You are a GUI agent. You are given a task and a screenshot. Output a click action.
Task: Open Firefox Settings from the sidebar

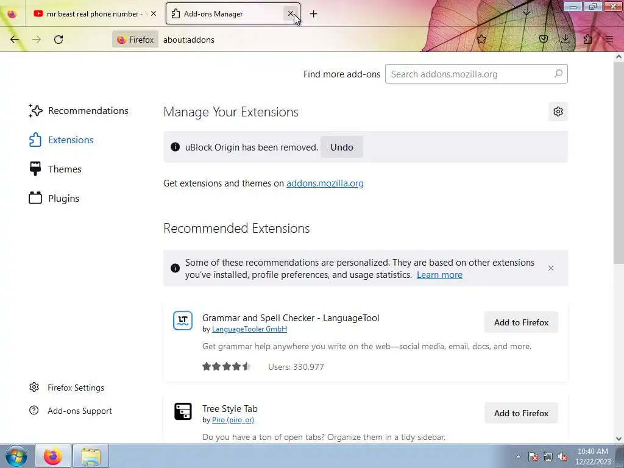pyautogui.click(x=67, y=388)
